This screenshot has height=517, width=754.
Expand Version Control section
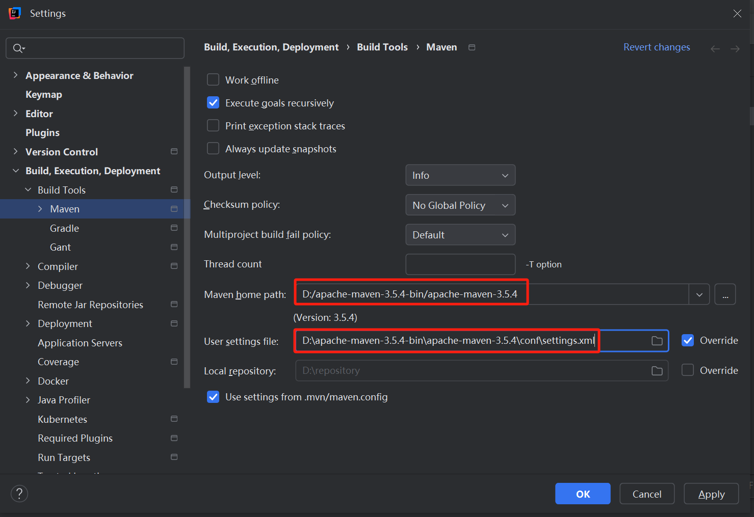(x=15, y=151)
